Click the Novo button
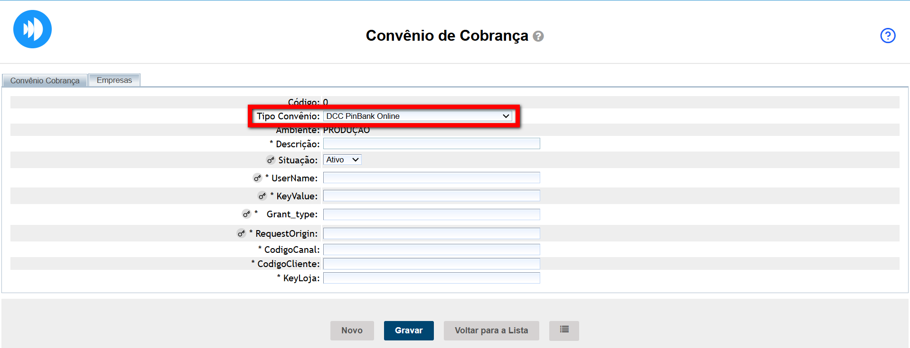910x348 pixels. [352, 330]
